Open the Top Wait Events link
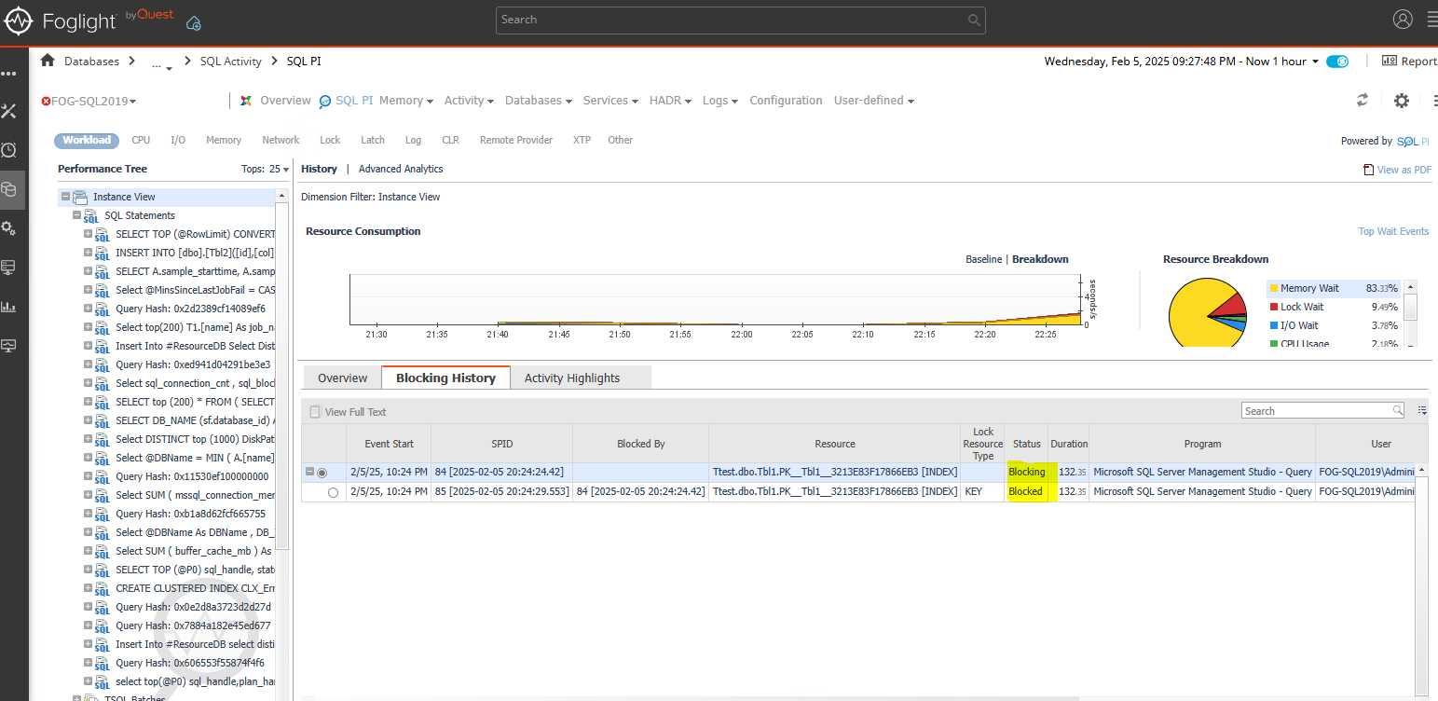This screenshot has height=701, width=1438. (1392, 230)
